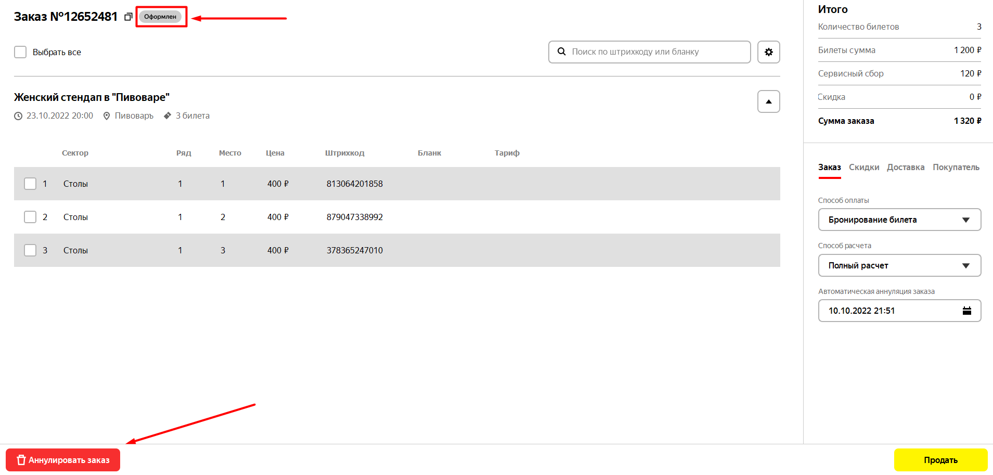
Task: Click the Аннулировать заказ button
Action: (x=63, y=460)
